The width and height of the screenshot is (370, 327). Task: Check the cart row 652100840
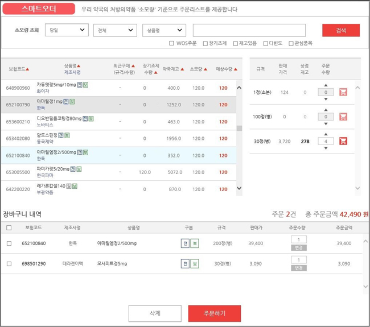(9, 243)
